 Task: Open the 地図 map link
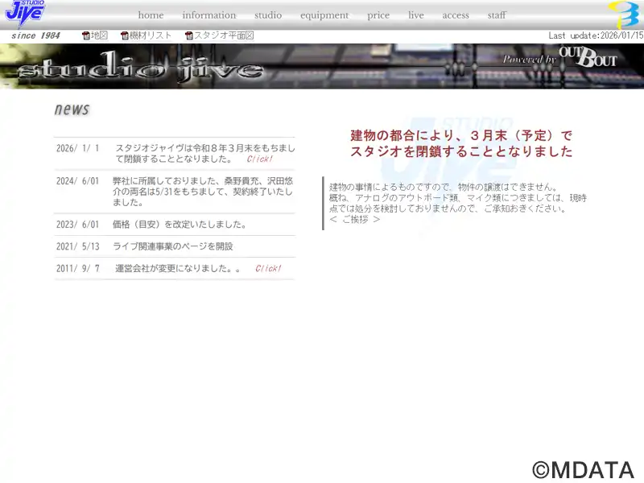pyautogui.click(x=99, y=35)
